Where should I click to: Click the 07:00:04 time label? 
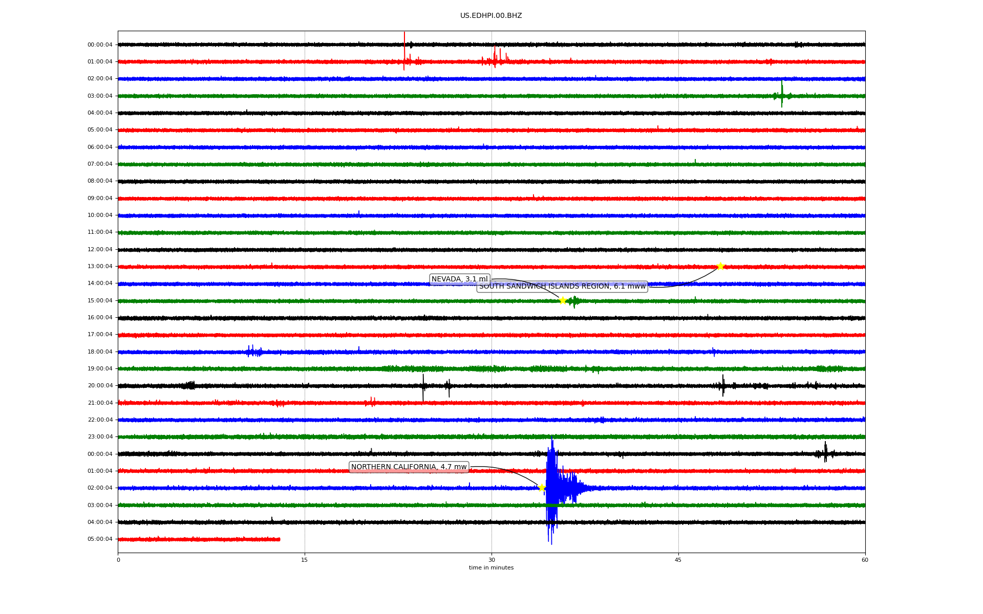100,164
